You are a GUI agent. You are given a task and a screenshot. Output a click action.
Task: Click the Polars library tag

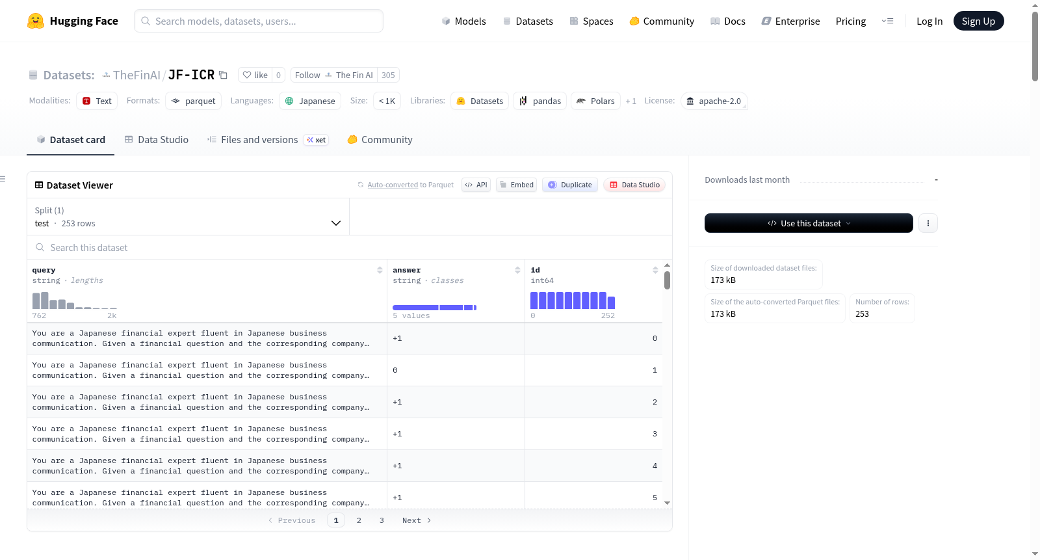pyautogui.click(x=595, y=101)
